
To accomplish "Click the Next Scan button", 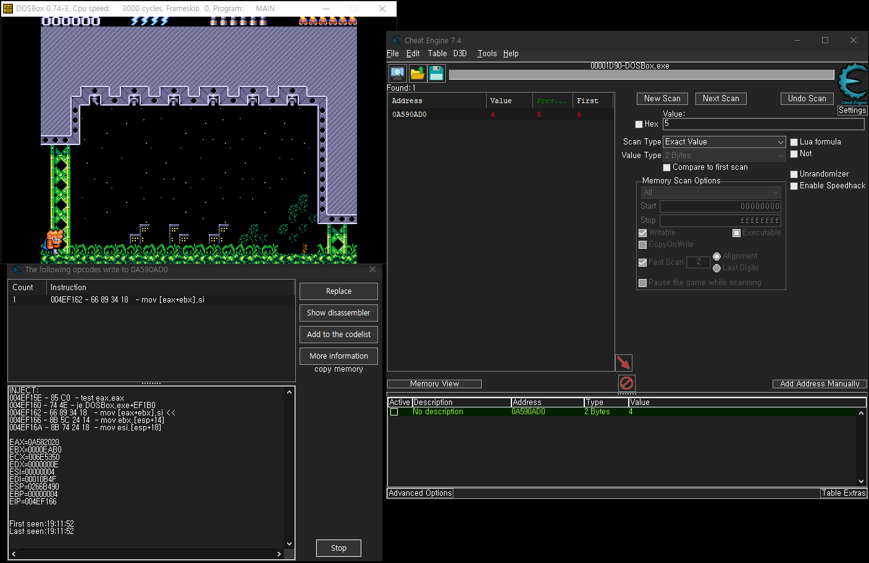I will pyautogui.click(x=721, y=99).
